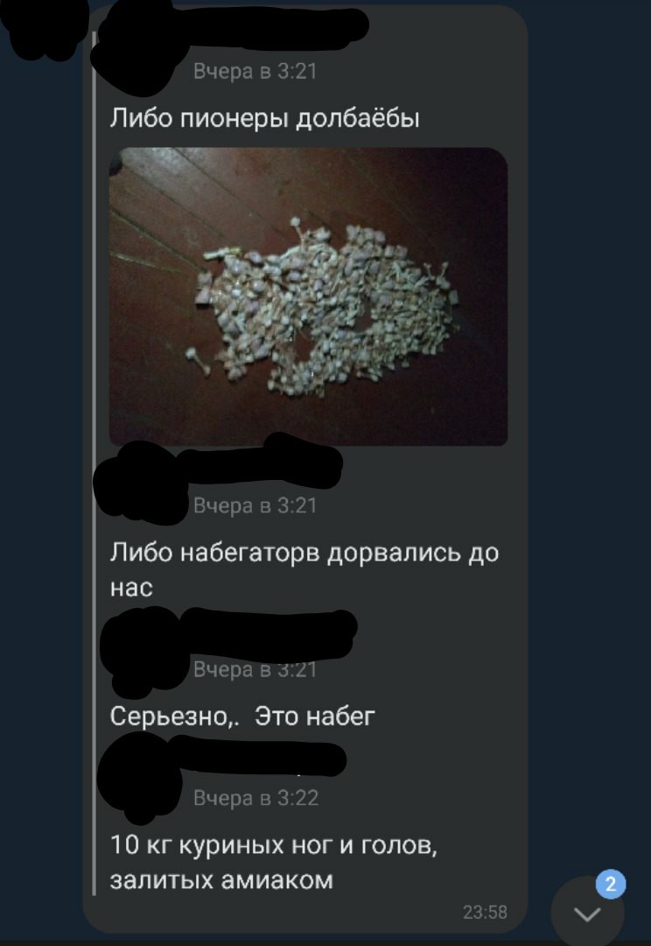Open the chicken feet photo attachment
The height and width of the screenshot is (946, 651).
(308, 296)
